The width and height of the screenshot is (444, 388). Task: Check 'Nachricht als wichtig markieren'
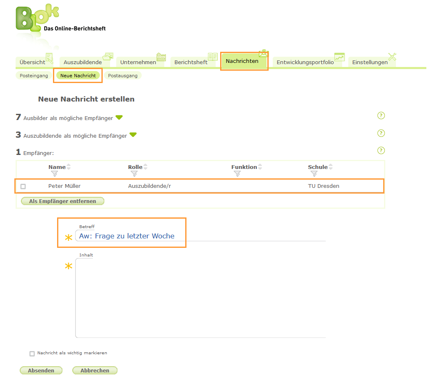[32, 353]
